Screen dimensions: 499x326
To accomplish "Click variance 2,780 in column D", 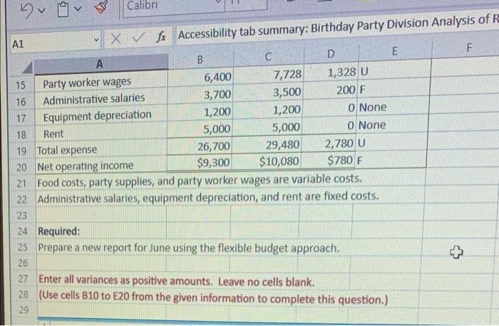I will [x=339, y=144].
